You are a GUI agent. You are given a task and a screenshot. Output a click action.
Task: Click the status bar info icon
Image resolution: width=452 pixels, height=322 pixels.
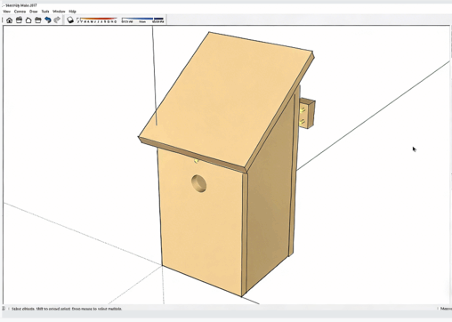(4, 309)
